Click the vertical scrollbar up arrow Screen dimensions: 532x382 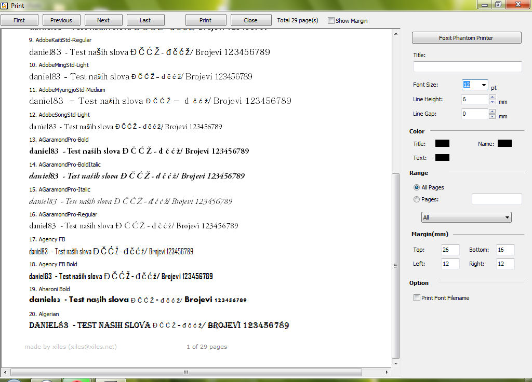pyautogui.click(x=396, y=34)
